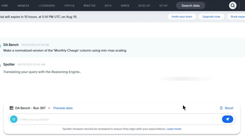Screen dimensions: 245x138
Task: Select the Develop tab
Action: pyautogui.click(x=144, y=6)
